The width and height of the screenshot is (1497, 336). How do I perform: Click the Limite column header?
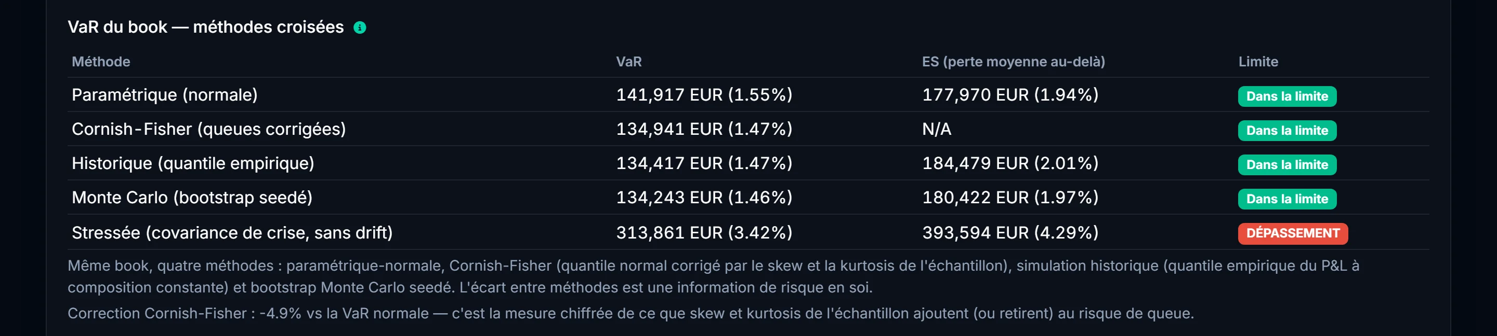tap(1257, 61)
